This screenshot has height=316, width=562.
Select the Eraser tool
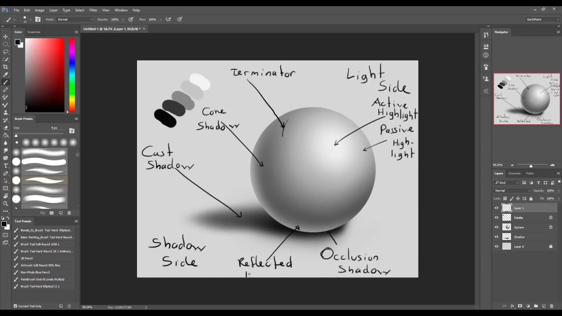click(6, 128)
